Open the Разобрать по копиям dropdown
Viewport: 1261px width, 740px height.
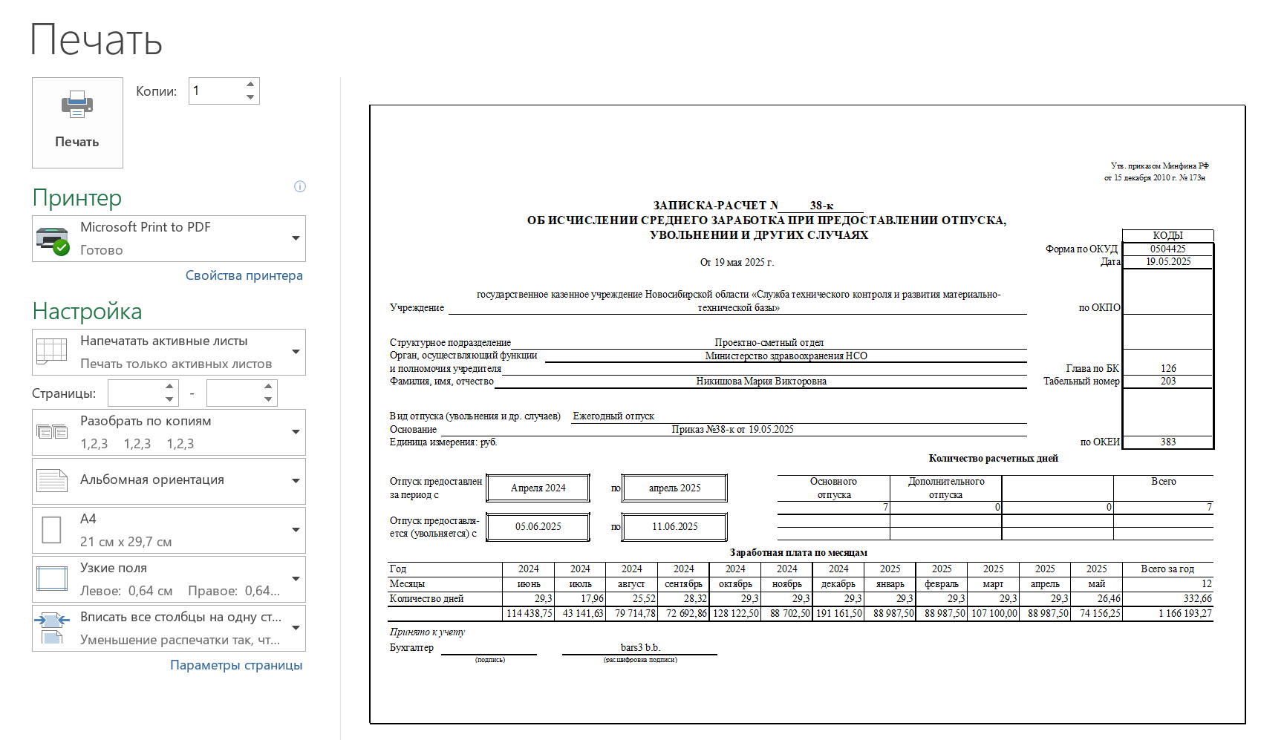tap(169, 432)
